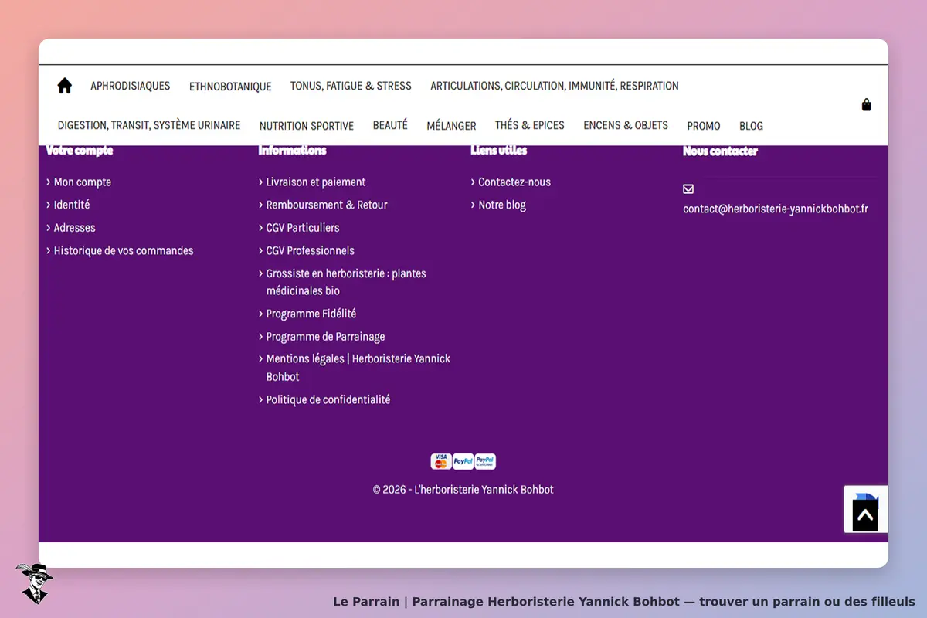Open Thés & Epices category
This screenshot has height=618, width=927.
[x=530, y=125]
